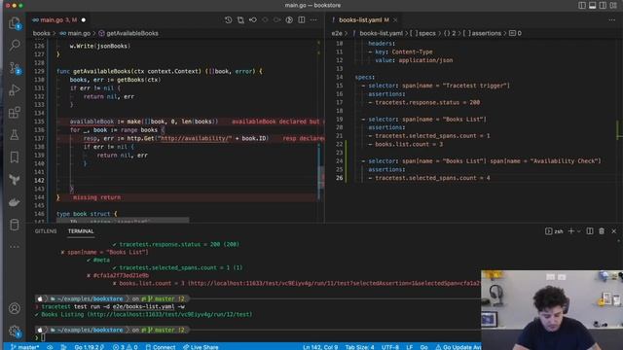Viewport: 623px width, 350px height.
Task: Change UTF-8 file encoding
Action: pyautogui.click(x=389, y=347)
